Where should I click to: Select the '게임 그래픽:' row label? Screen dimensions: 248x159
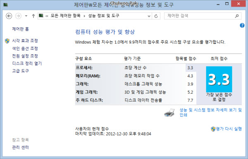tap(87, 92)
